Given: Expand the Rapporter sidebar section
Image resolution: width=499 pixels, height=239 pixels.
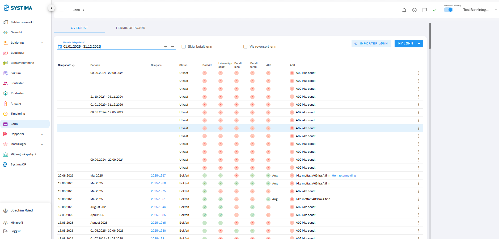Looking at the screenshot, I should click(42, 134).
